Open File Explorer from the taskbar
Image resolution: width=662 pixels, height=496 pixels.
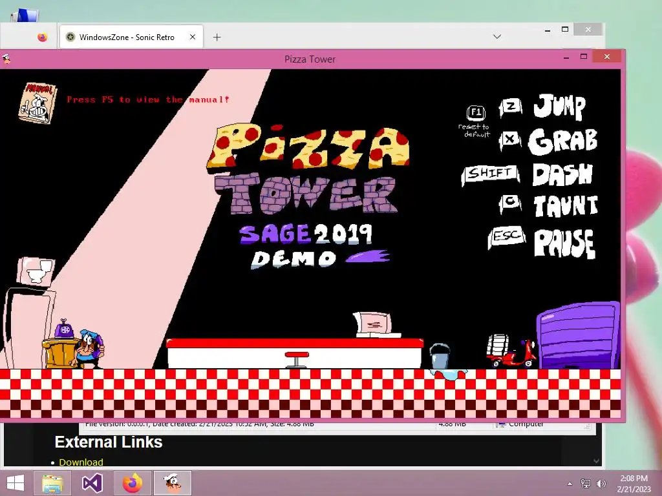pyautogui.click(x=53, y=483)
